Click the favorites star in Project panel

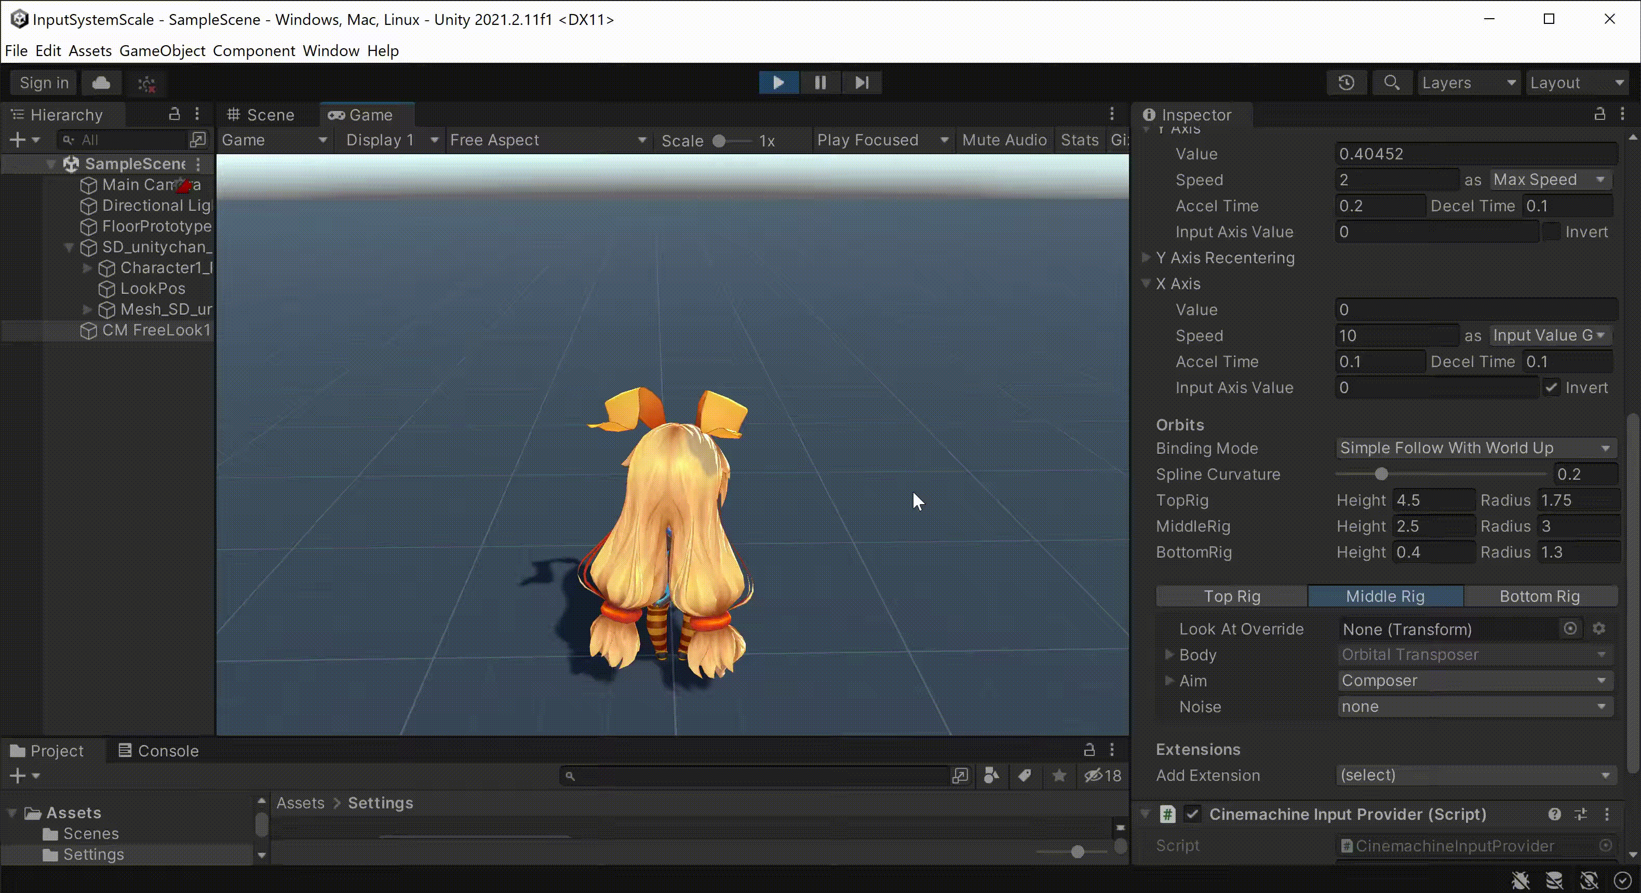(1059, 776)
